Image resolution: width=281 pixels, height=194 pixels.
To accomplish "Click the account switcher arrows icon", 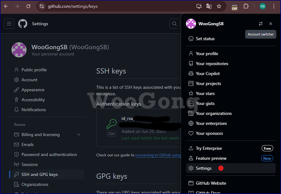I will click(261, 24).
